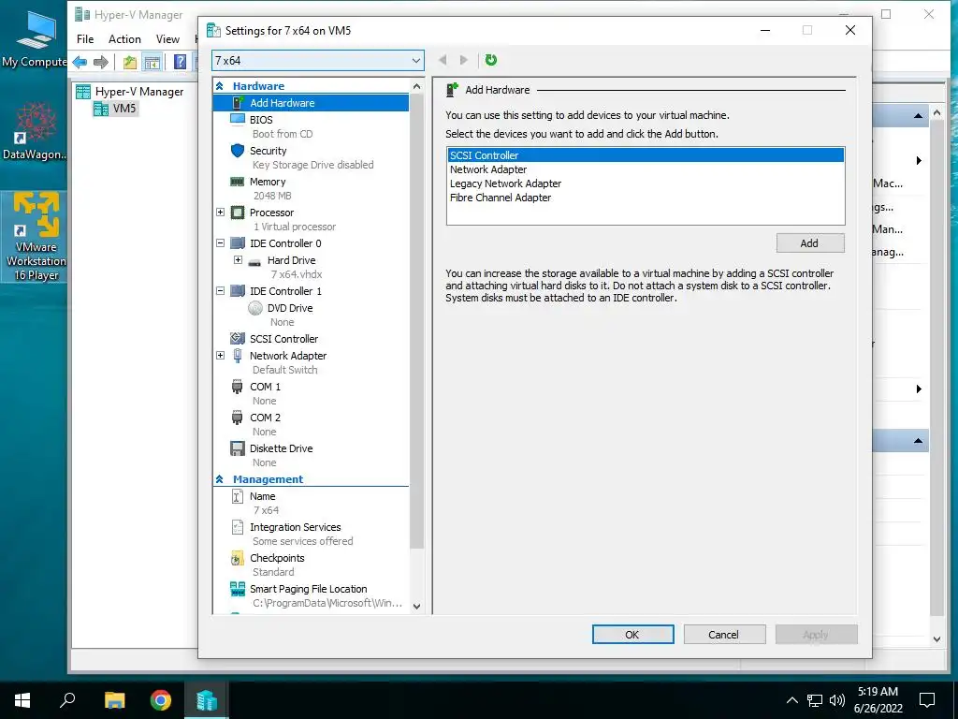Expand the Processor tree node
Image resolution: width=958 pixels, height=719 pixels.
(221, 213)
